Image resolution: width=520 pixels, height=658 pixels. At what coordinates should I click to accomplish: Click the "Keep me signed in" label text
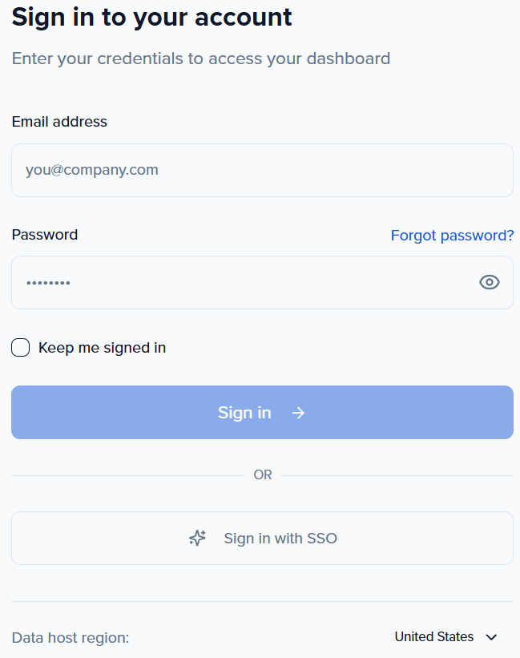(102, 348)
